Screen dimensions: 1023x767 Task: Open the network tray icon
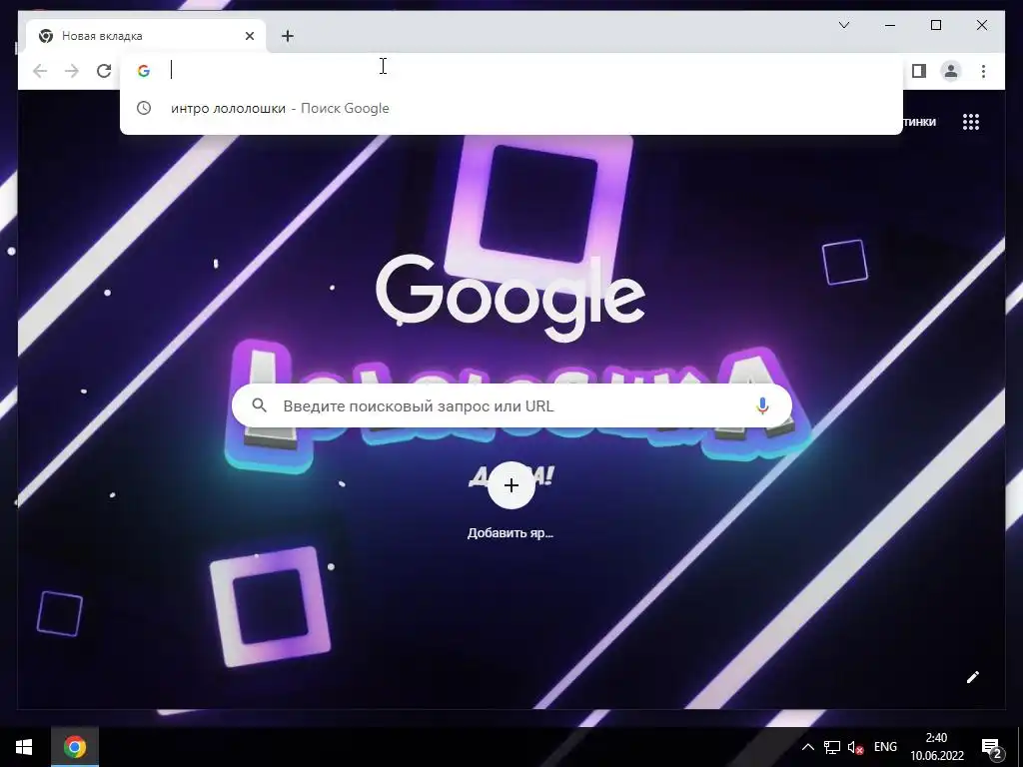832,747
